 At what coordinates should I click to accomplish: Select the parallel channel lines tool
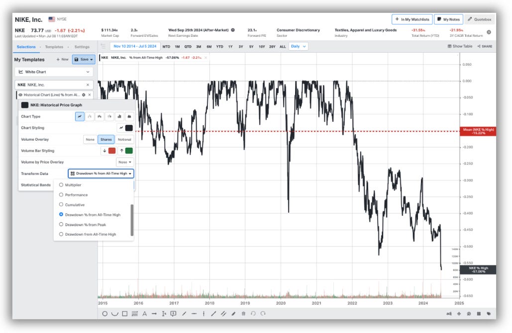[x=224, y=314]
